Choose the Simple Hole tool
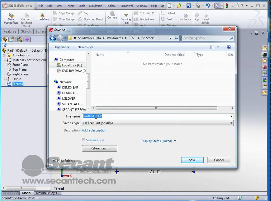The width and height of the screenshot is (271, 201). tap(144, 19)
